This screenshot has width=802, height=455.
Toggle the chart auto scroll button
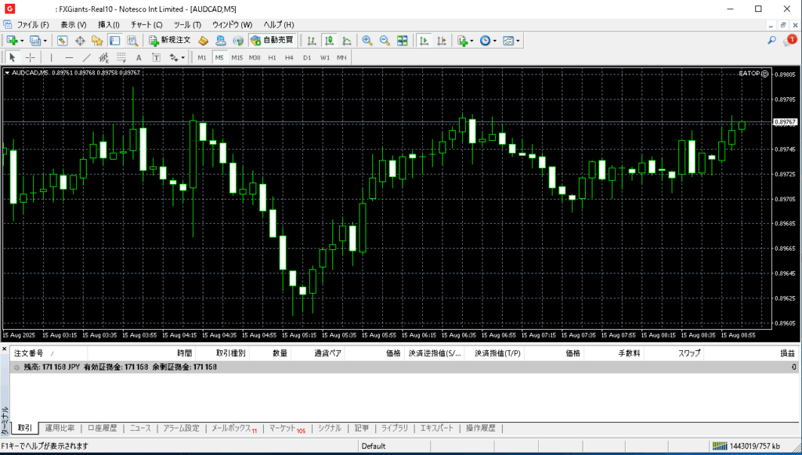pos(424,40)
